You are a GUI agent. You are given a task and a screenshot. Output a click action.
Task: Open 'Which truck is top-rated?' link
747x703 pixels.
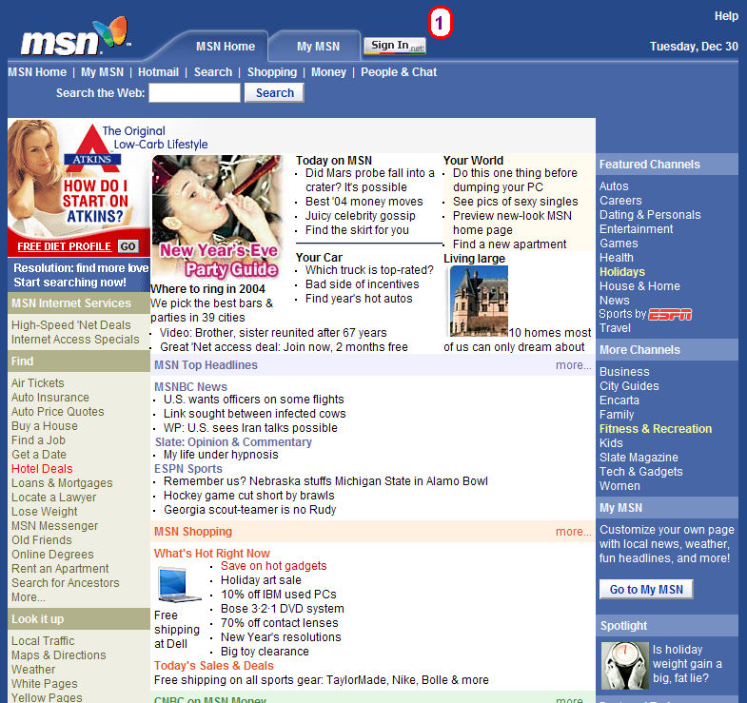pos(369,270)
